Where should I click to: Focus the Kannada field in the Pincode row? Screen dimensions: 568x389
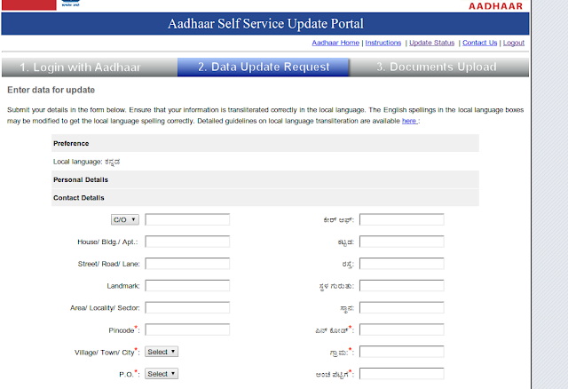click(402, 329)
